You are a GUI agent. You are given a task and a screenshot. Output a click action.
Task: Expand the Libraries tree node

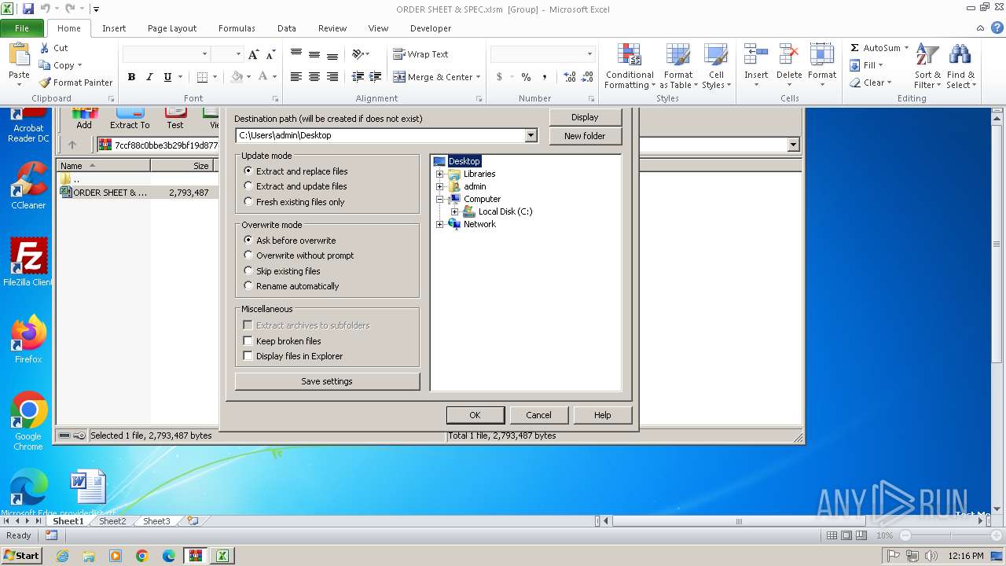click(x=440, y=174)
